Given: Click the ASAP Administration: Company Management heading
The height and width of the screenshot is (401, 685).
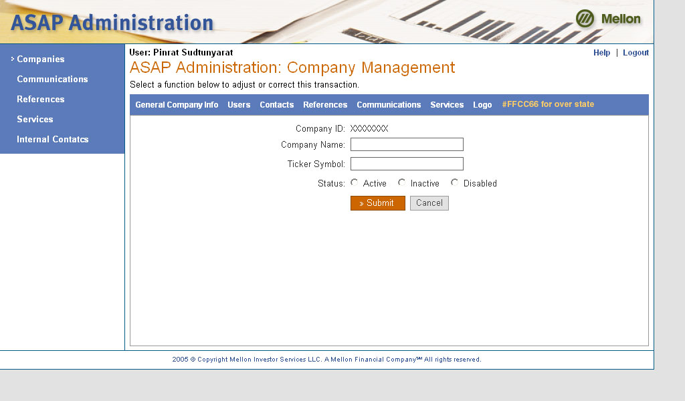Looking at the screenshot, I should click(x=292, y=68).
